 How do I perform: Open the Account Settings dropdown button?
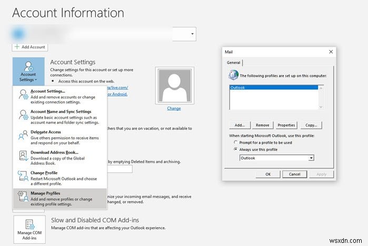28,71
